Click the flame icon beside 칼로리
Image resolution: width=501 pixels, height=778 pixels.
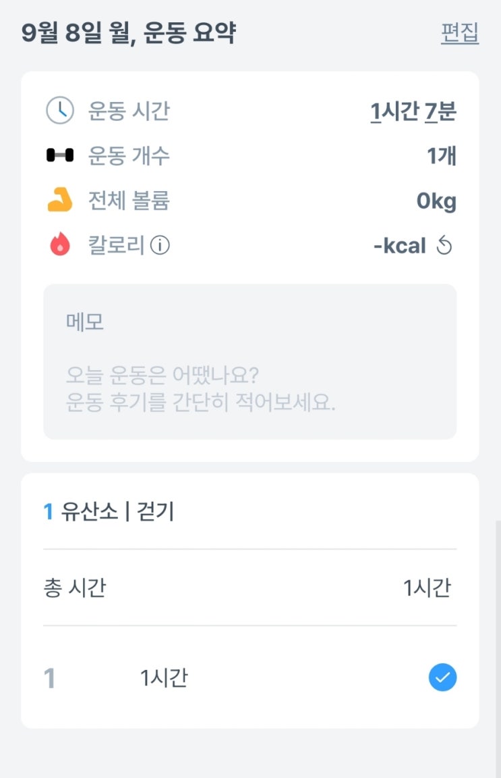pyautogui.click(x=60, y=244)
